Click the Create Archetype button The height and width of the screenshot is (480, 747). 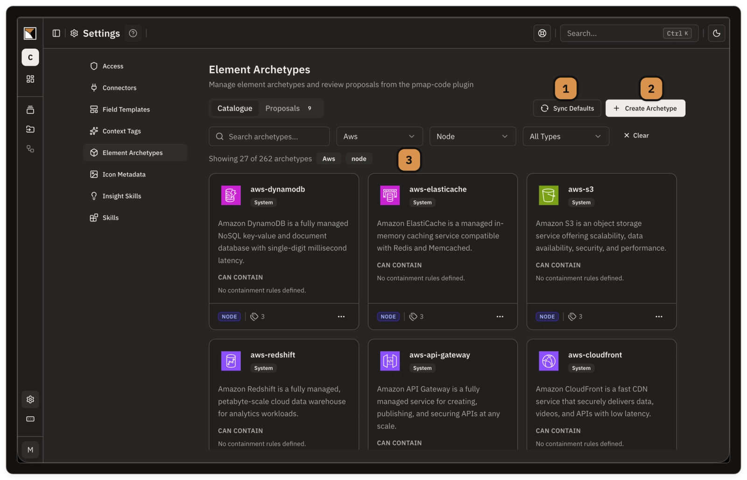645,108
